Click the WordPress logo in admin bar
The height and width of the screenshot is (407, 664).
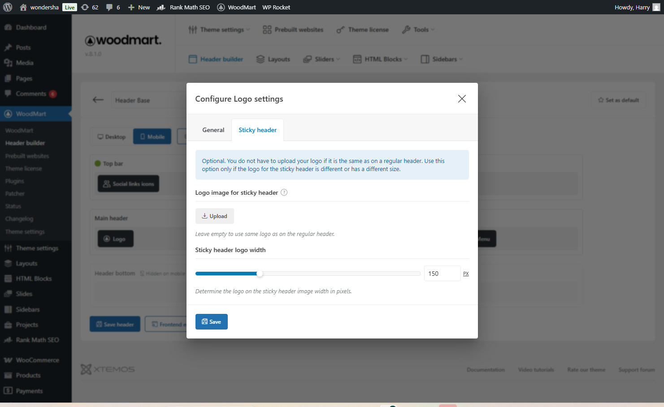8,7
